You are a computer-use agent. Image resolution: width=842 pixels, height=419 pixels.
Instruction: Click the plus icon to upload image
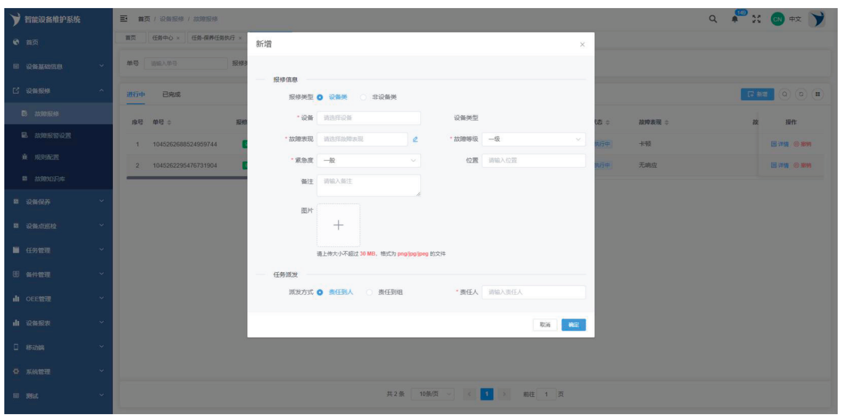click(338, 225)
